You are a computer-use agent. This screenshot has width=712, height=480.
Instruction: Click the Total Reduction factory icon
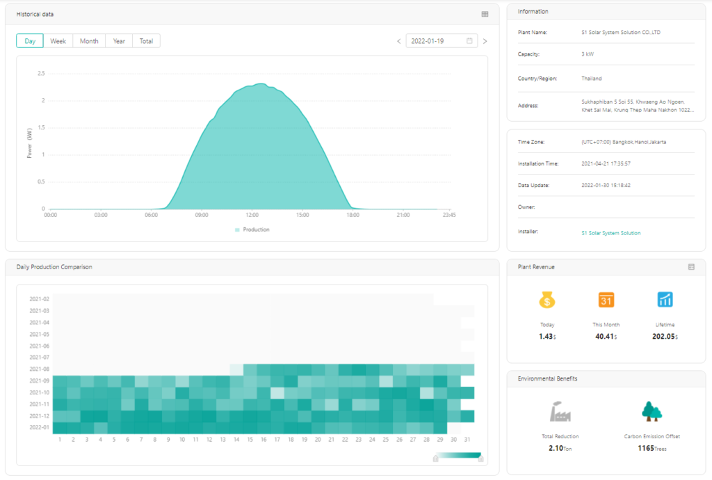[561, 412]
